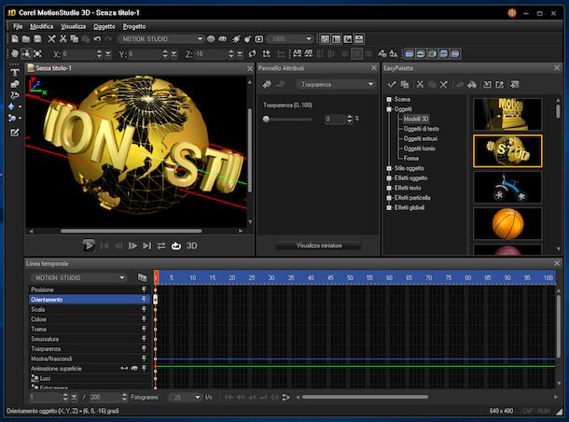Select the Insert Text tool
Image resolution: width=569 pixels, height=422 pixels.
(x=15, y=73)
